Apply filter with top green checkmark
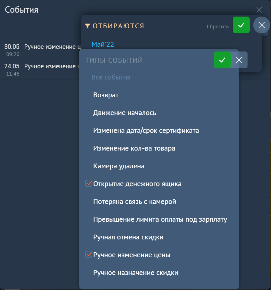271x290 pixels. pyautogui.click(x=241, y=25)
